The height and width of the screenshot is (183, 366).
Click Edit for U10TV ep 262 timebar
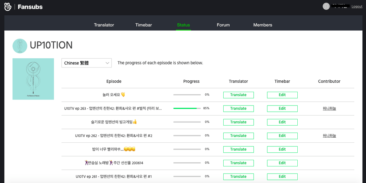coord(282,136)
